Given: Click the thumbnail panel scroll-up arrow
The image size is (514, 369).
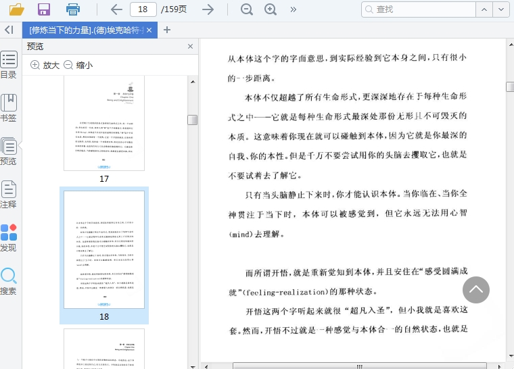Looking at the screenshot, I should click(193, 82).
